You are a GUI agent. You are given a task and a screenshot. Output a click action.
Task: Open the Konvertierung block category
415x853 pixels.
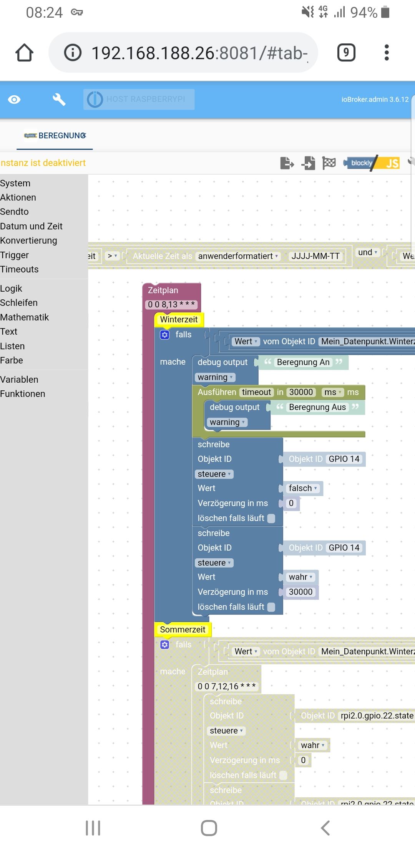pos(28,241)
